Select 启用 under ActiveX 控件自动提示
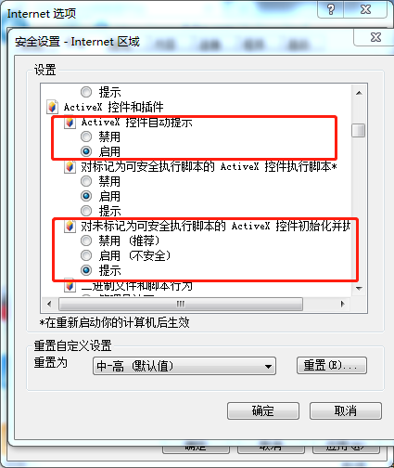This screenshot has width=394, height=468. tap(86, 151)
